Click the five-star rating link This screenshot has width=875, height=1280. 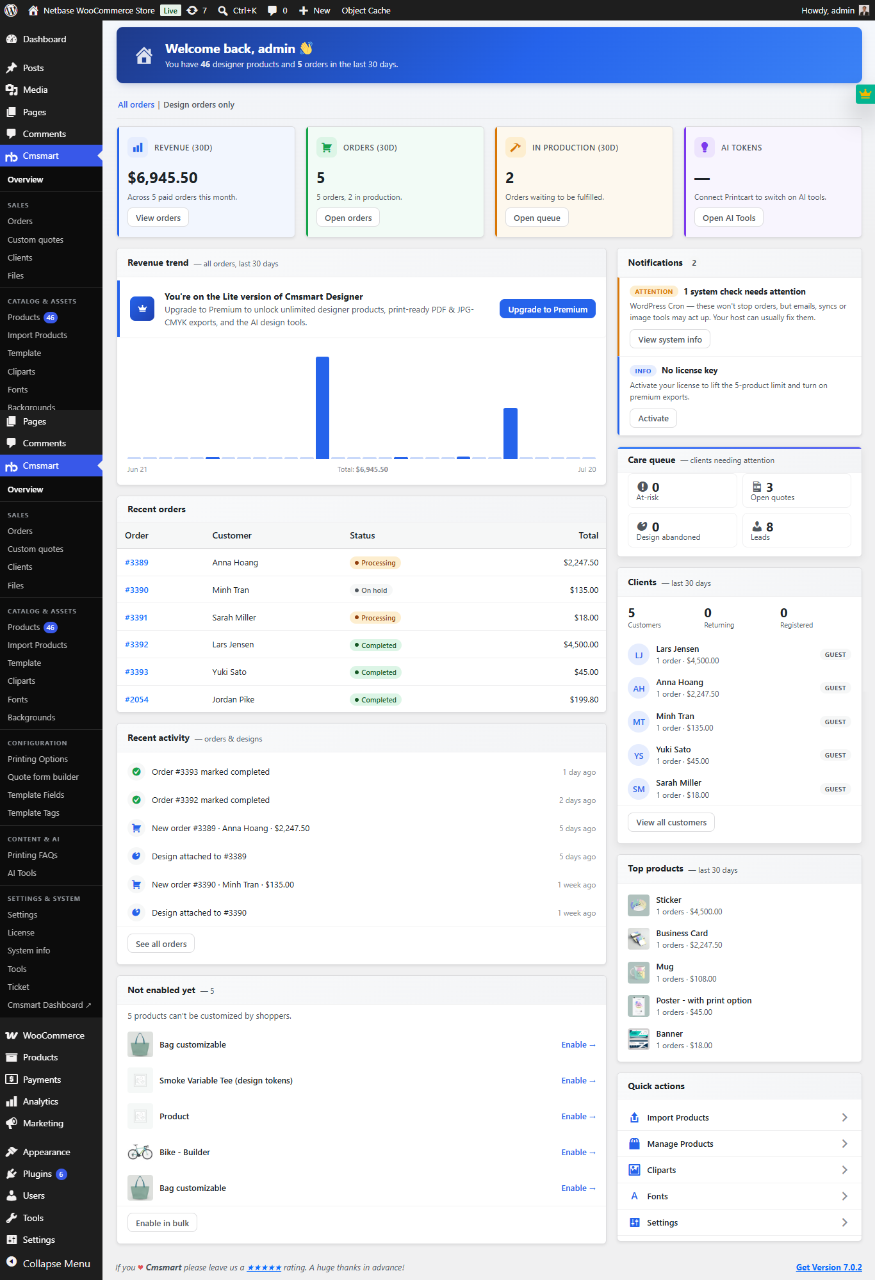coord(264,1267)
